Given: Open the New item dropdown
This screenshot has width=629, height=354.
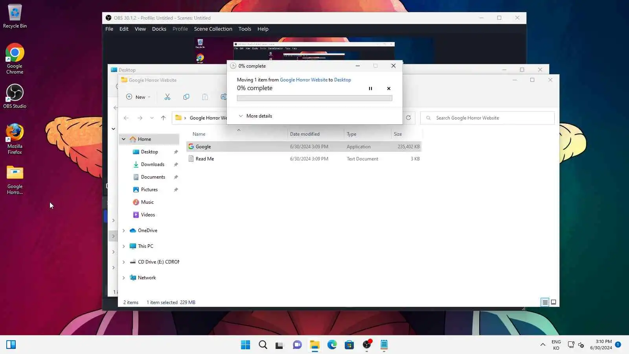Looking at the screenshot, I should point(138,97).
